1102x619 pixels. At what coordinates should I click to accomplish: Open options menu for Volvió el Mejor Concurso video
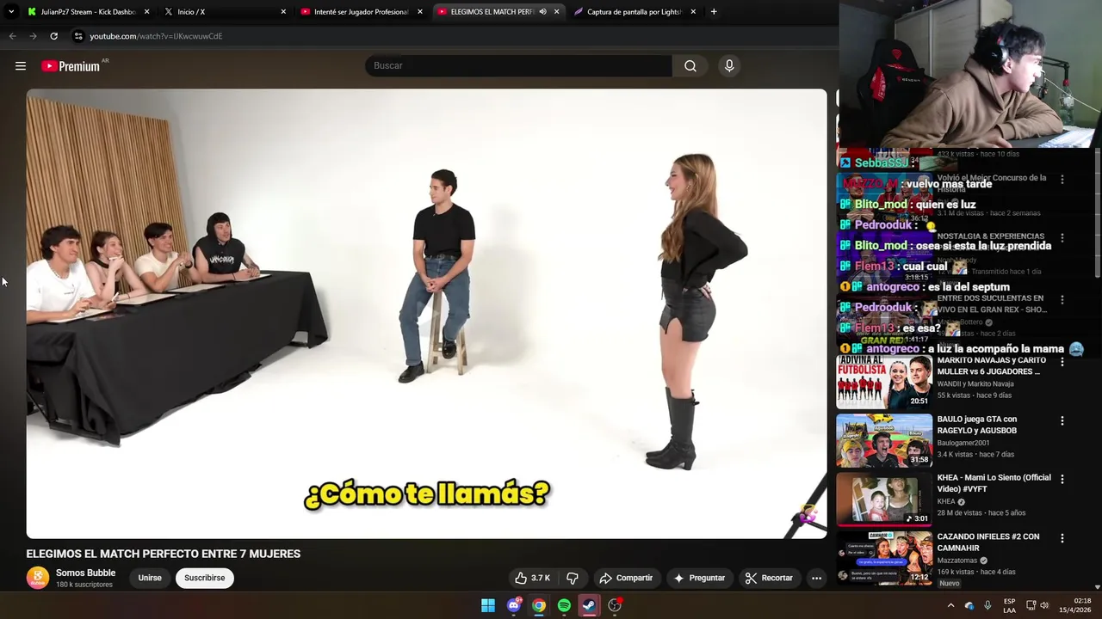[1062, 180]
